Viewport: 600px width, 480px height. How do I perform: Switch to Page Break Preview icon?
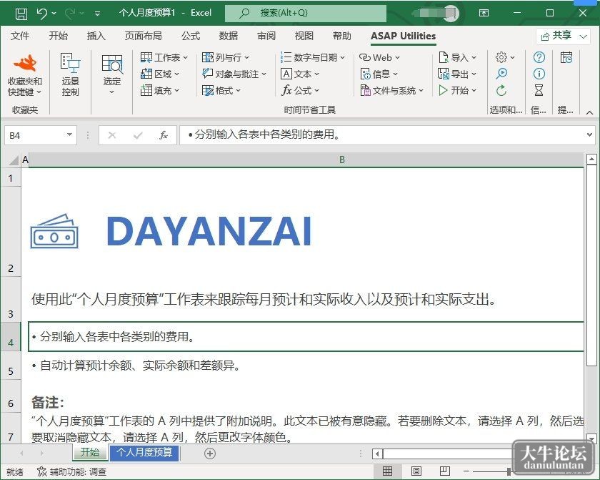444,471
